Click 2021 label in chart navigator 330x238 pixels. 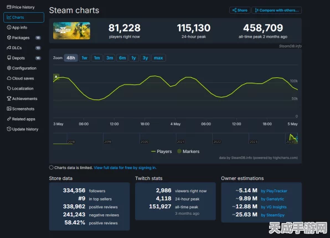pos(181,142)
